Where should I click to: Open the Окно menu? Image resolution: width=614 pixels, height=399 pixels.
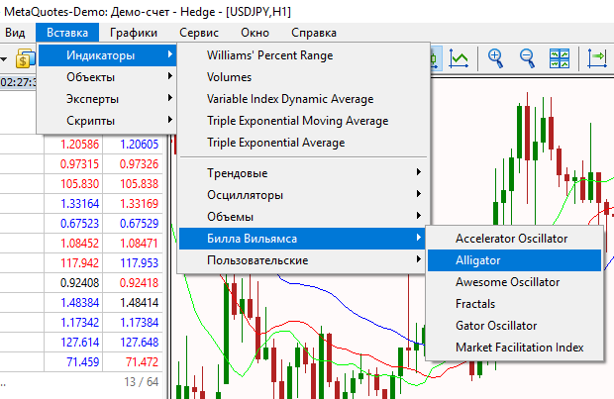[255, 33]
